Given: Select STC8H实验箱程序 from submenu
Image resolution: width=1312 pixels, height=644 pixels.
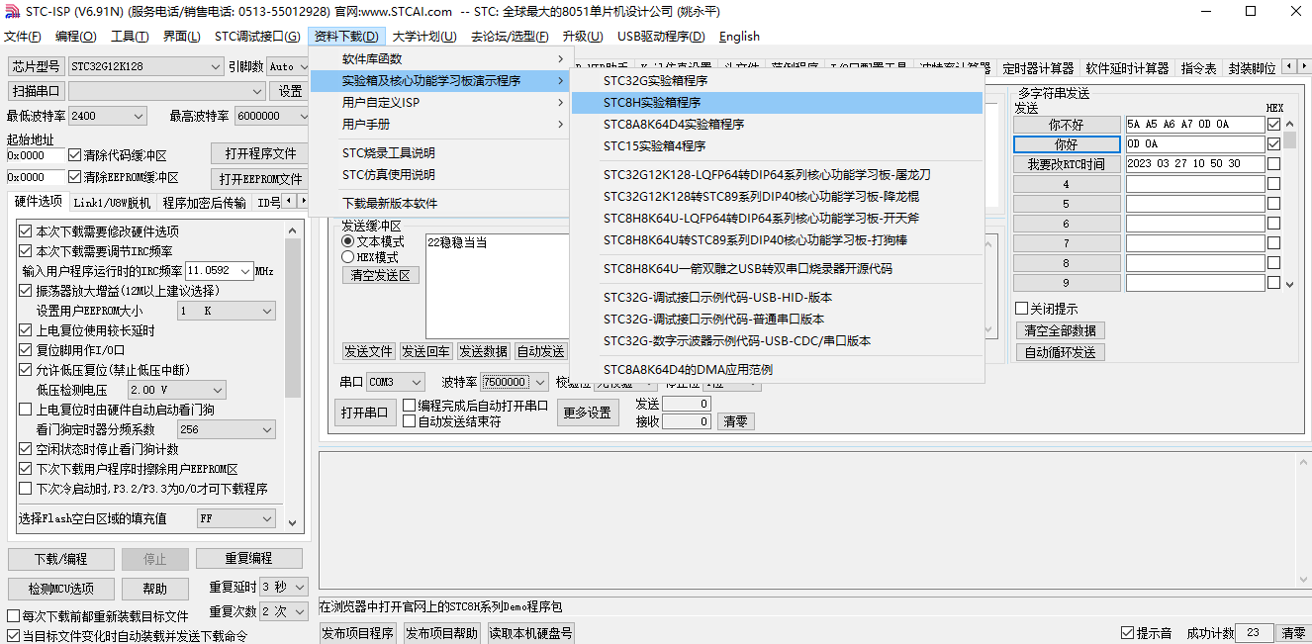Looking at the screenshot, I should [777, 103].
